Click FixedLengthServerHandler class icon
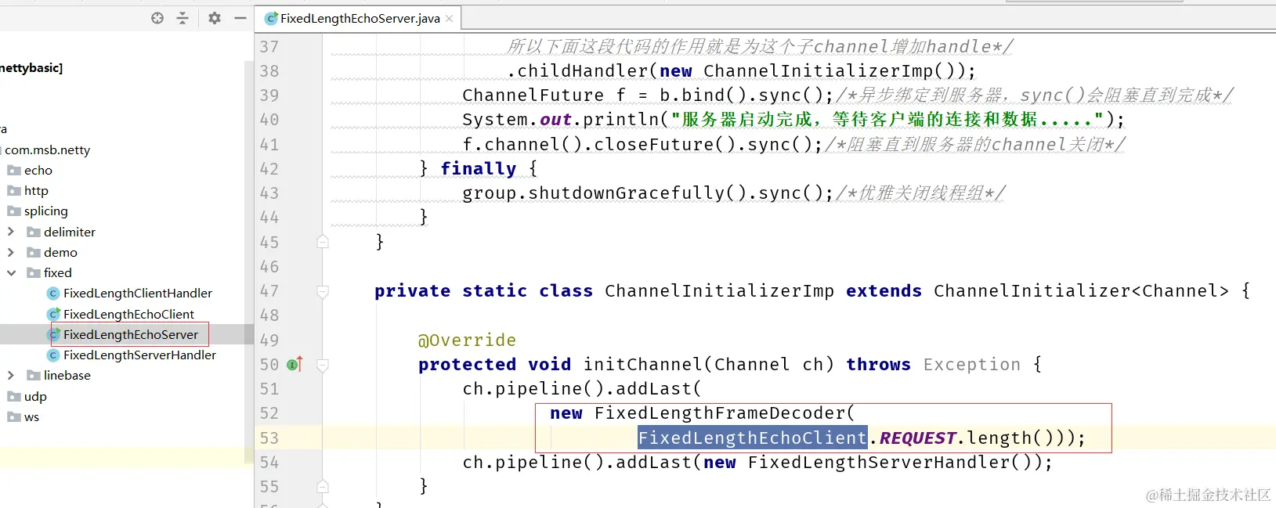Screen dimensions: 1276x508 (x=53, y=355)
